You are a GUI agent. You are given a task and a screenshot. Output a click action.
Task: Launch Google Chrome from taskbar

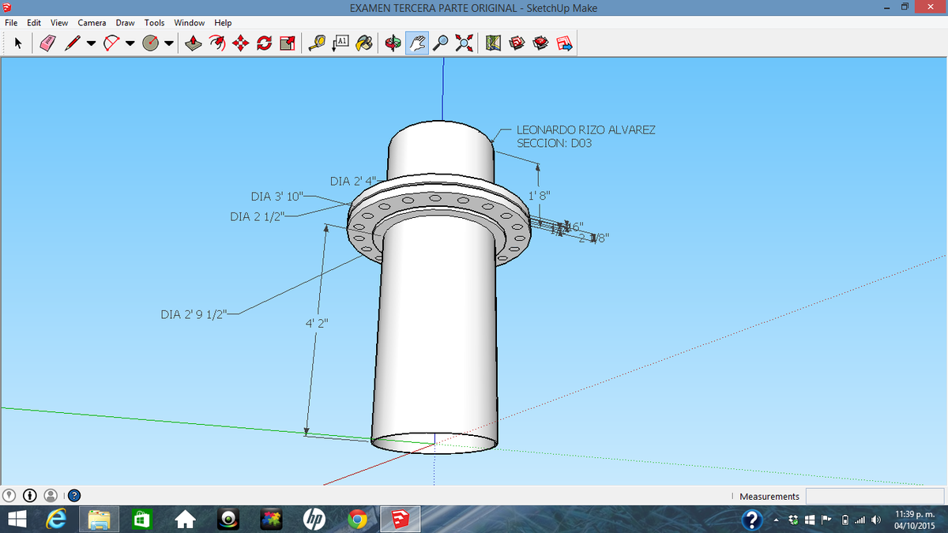coord(358,519)
